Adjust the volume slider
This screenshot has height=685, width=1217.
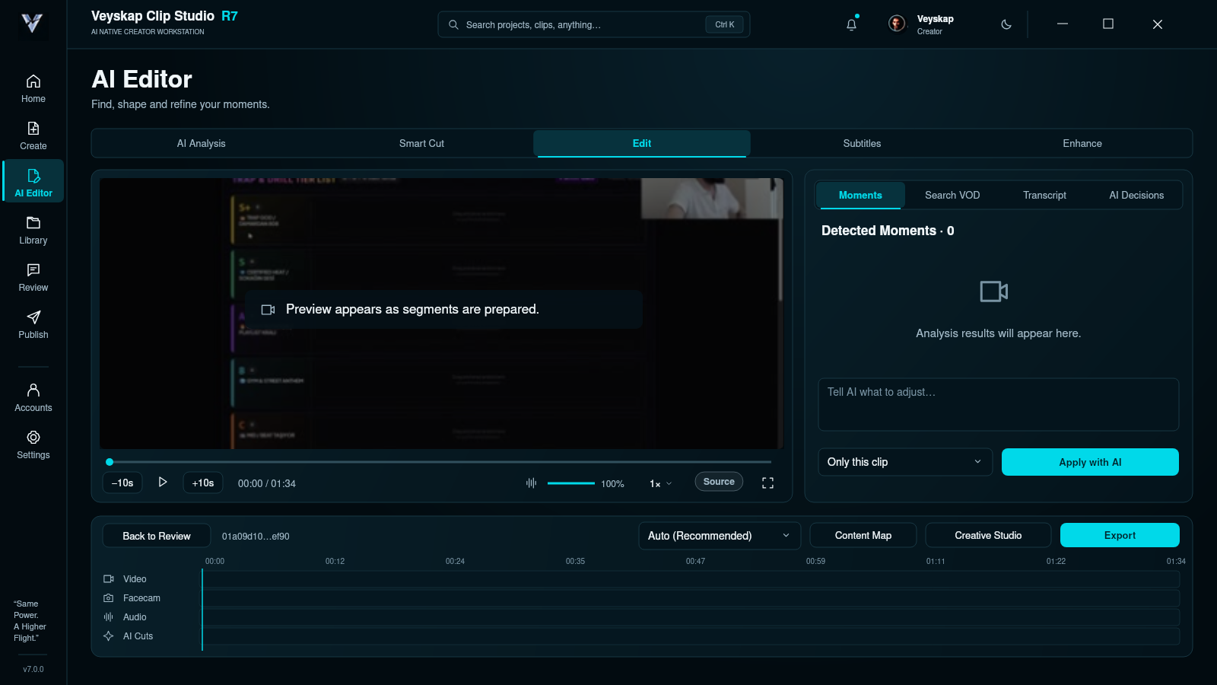coord(571,483)
